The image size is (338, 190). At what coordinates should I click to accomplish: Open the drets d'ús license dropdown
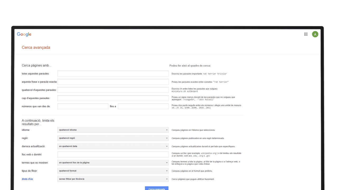point(113,179)
